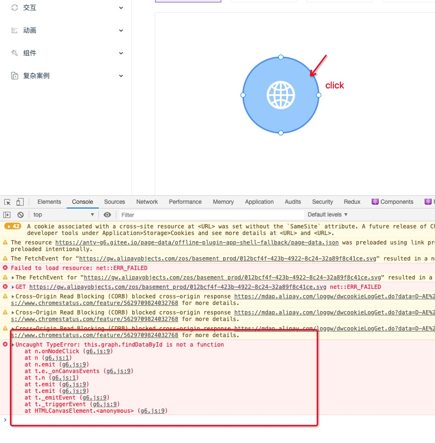Toggle the device toolbar icon
The width and height of the screenshot is (435, 443).
20,202
